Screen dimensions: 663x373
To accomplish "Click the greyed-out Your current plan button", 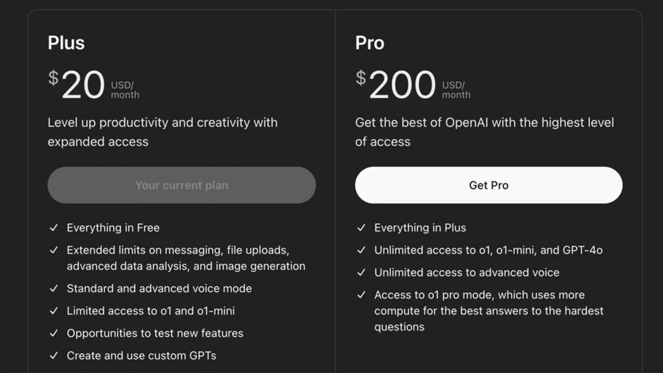I will [181, 185].
